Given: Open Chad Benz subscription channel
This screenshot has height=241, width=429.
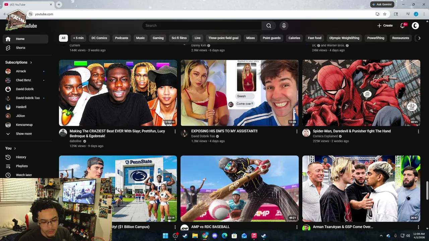Looking at the screenshot, I should pos(25,80).
